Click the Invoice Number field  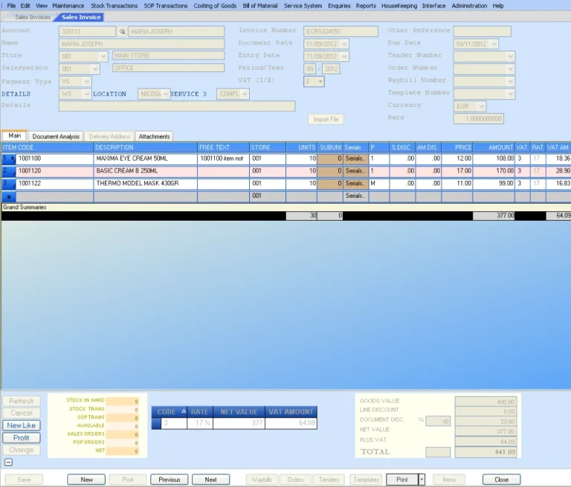(x=341, y=32)
